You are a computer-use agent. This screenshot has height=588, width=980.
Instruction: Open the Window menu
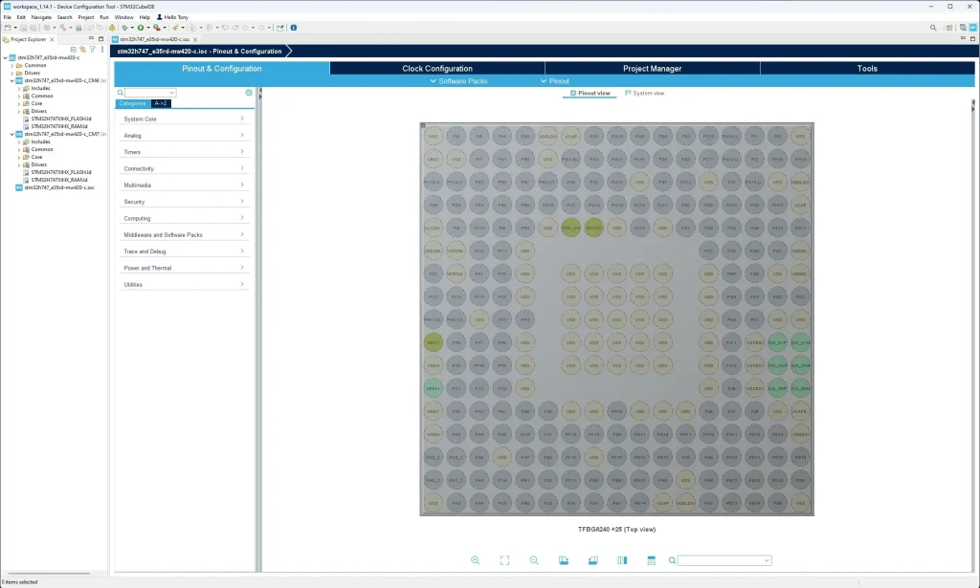[x=123, y=17]
